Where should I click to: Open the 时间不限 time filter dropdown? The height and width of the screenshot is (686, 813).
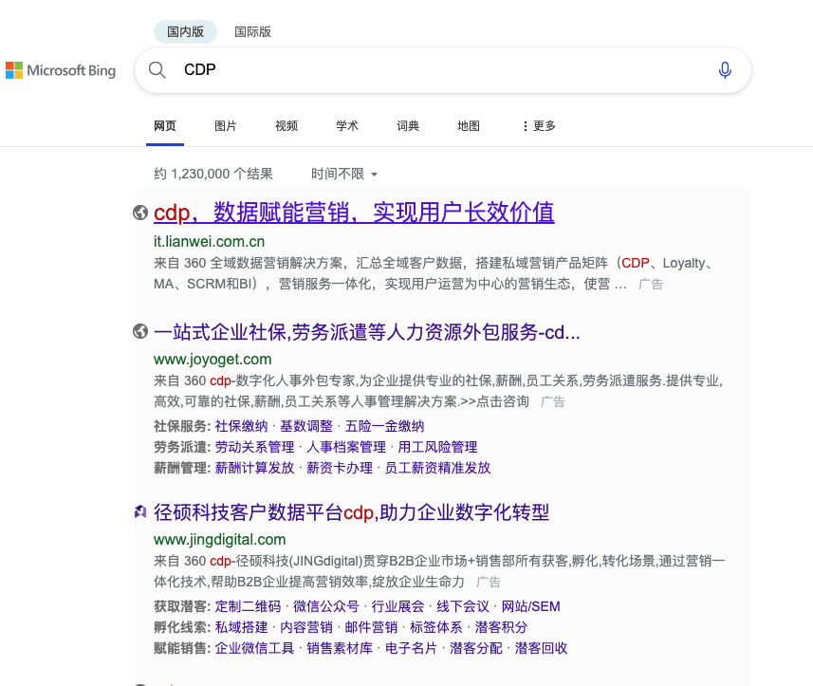point(343,174)
